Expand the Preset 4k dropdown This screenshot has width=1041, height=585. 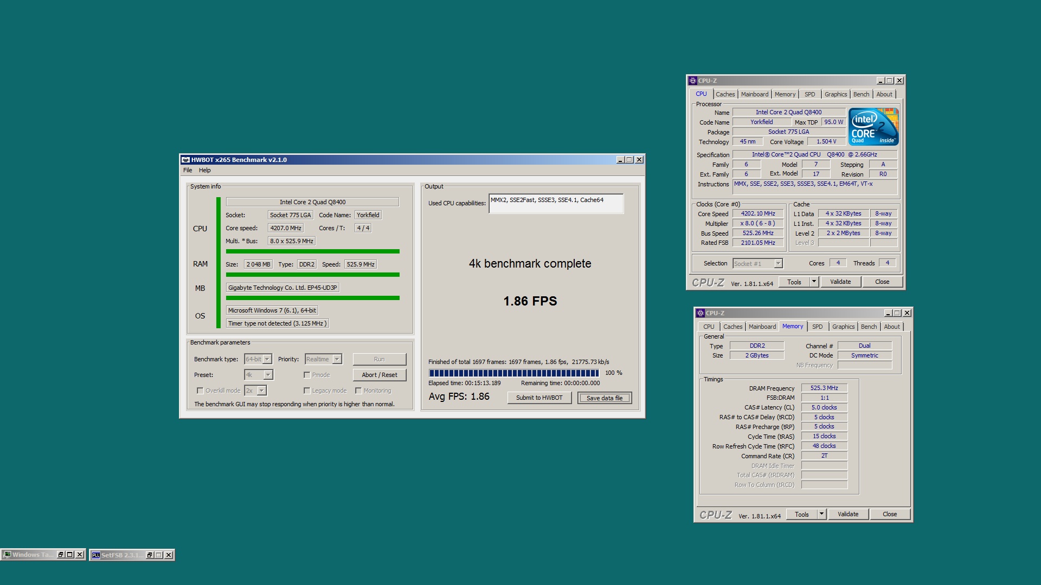point(268,375)
